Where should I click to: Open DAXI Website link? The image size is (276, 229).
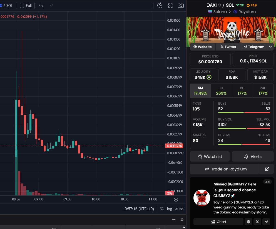[203, 47]
